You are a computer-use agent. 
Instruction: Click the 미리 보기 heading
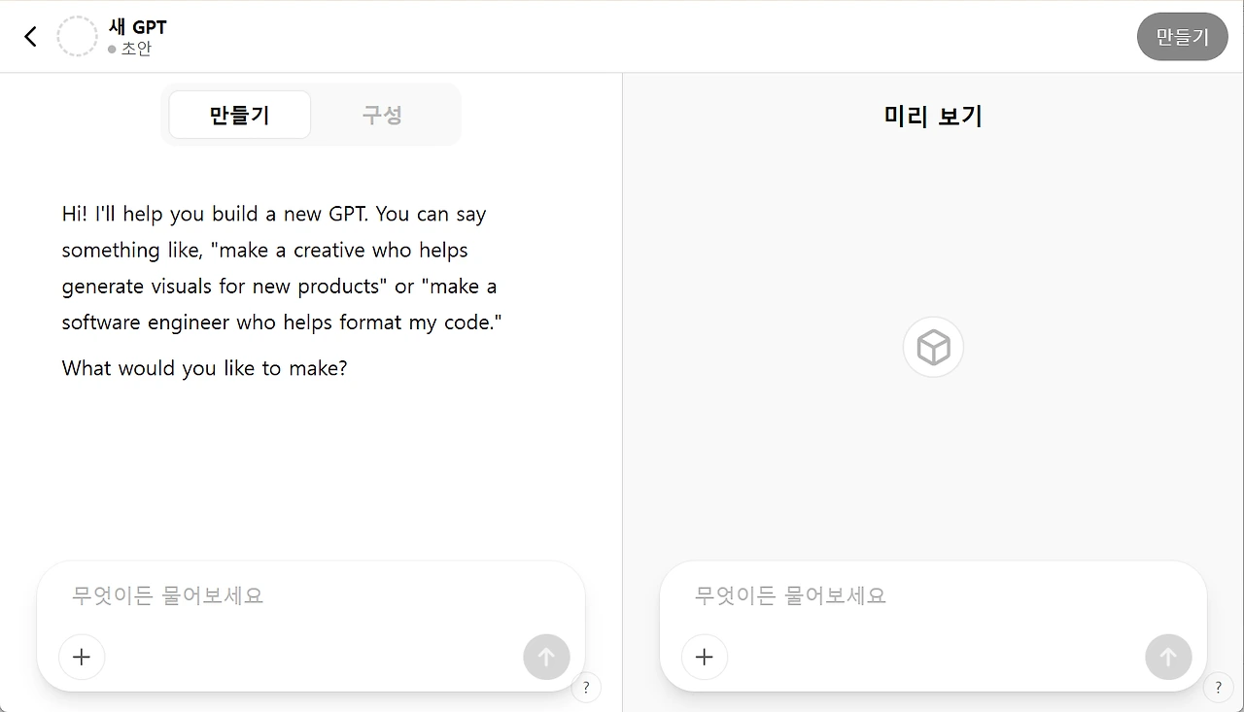click(x=933, y=117)
